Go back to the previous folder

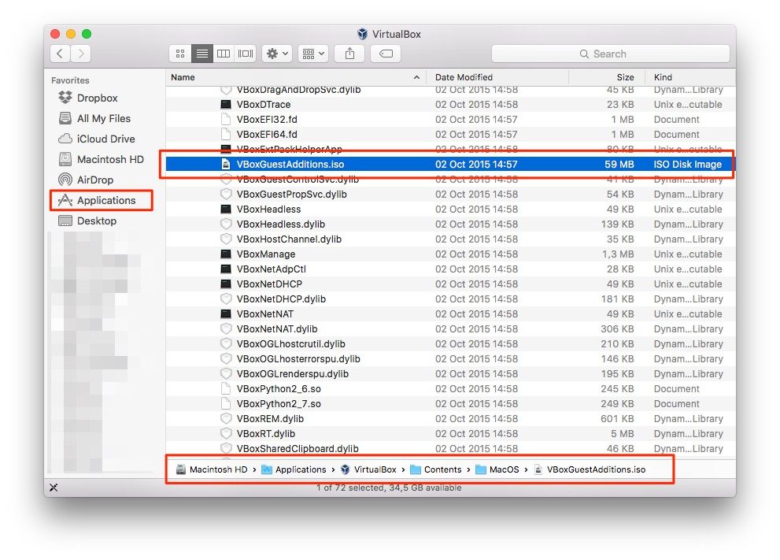point(60,54)
